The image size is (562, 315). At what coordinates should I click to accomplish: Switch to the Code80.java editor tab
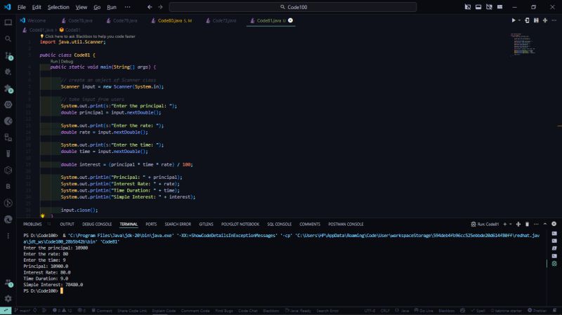[171, 20]
